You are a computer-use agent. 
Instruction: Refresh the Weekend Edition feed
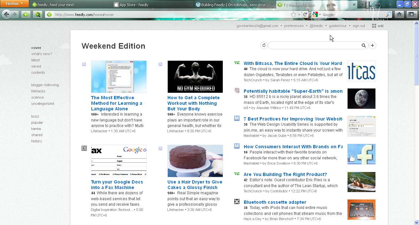[264, 45]
